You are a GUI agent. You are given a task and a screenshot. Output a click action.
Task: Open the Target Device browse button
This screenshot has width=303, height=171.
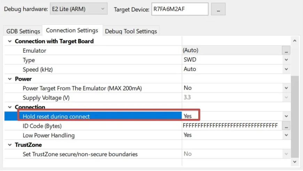coord(218,9)
